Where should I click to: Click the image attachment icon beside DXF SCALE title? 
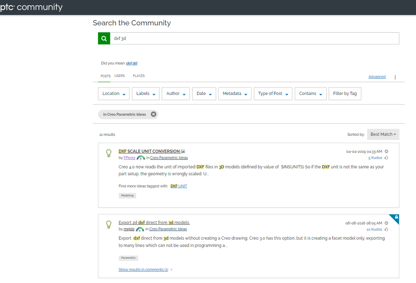pyautogui.click(x=183, y=151)
